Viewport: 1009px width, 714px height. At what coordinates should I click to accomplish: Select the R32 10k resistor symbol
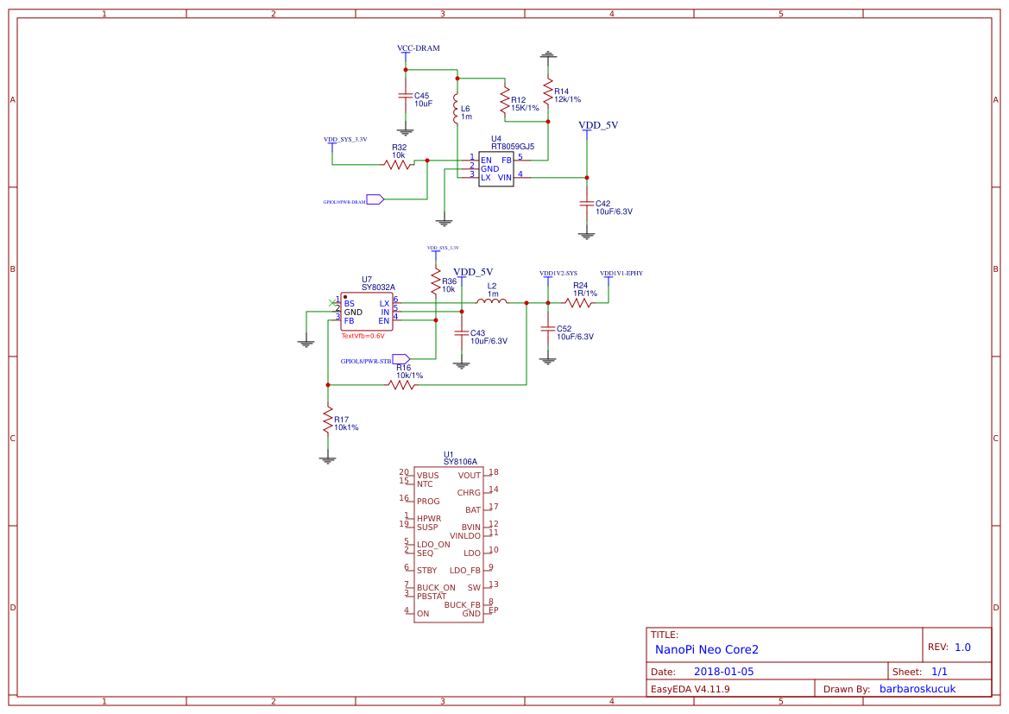pos(398,164)
